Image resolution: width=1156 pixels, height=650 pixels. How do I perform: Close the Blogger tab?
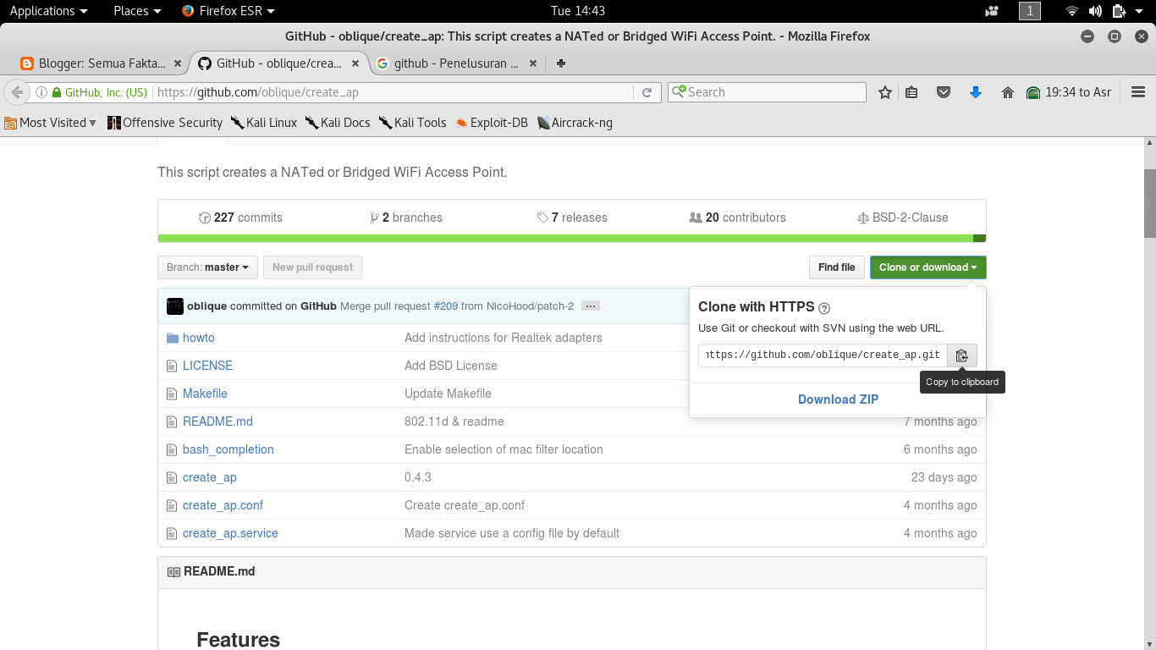click(178, 63)
